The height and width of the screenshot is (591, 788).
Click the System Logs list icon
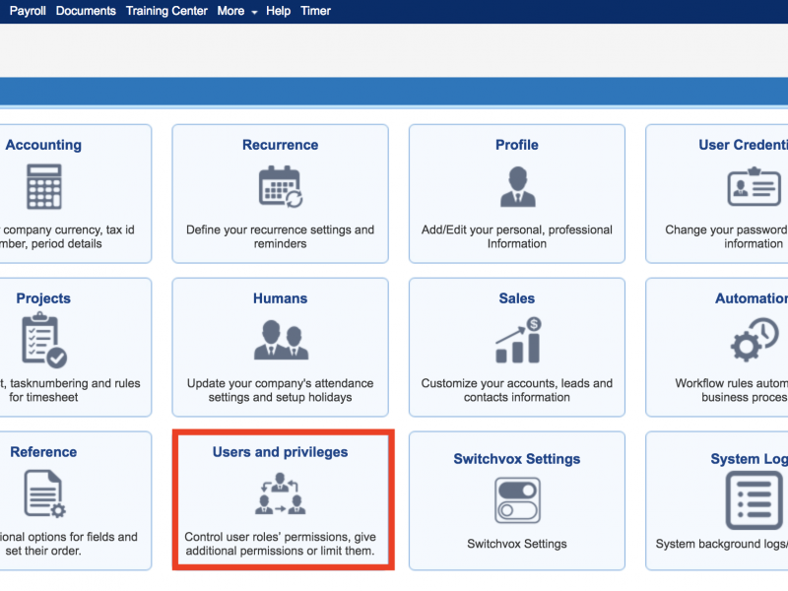pos(754,500)
